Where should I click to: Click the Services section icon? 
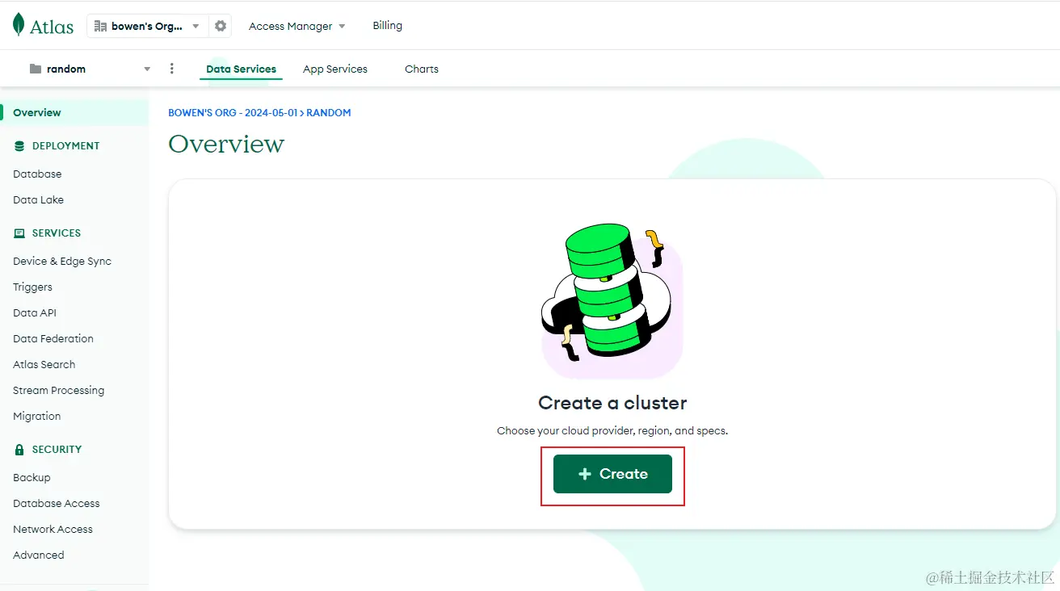click(19, 233)
